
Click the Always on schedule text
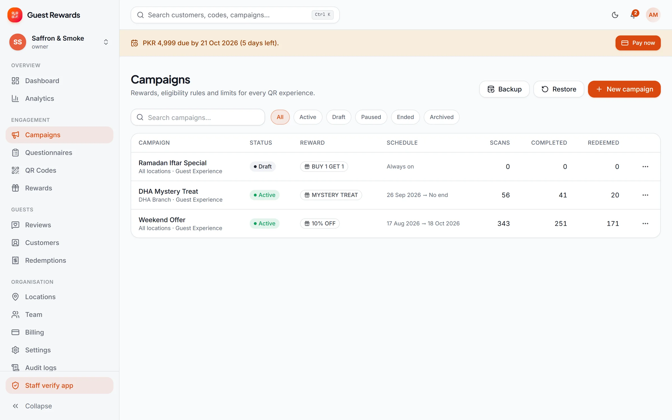pyautogui.click(x=400, y=167)
